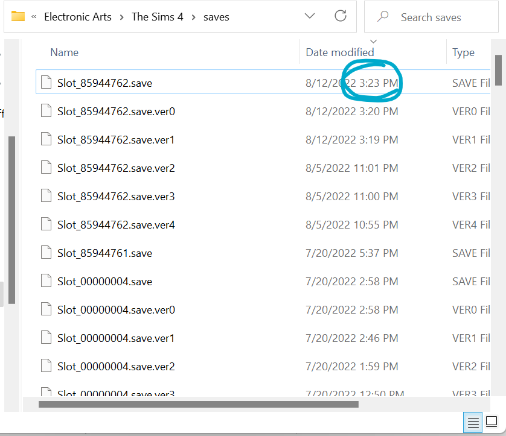Image resolution: width=506 pixels, height=436 pixels.
Task: Click file icon beside Slot_85944762.save.ver2
Action: tap(46, 167)
